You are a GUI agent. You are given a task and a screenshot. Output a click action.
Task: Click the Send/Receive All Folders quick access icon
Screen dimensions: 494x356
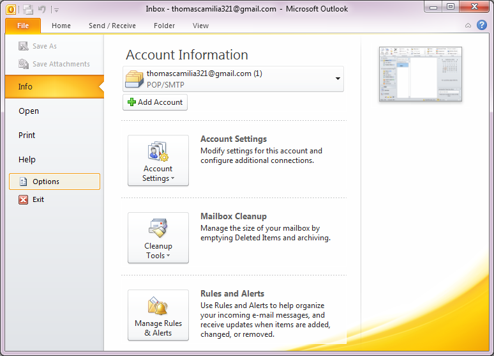click(28, 10)
